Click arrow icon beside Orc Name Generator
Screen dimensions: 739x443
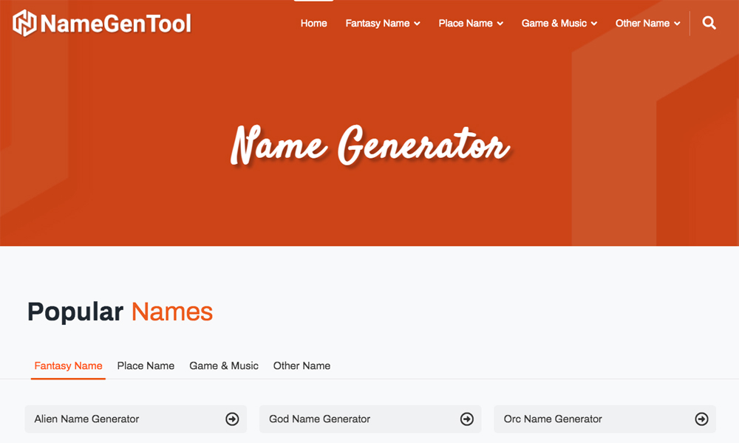pos(701,419)
